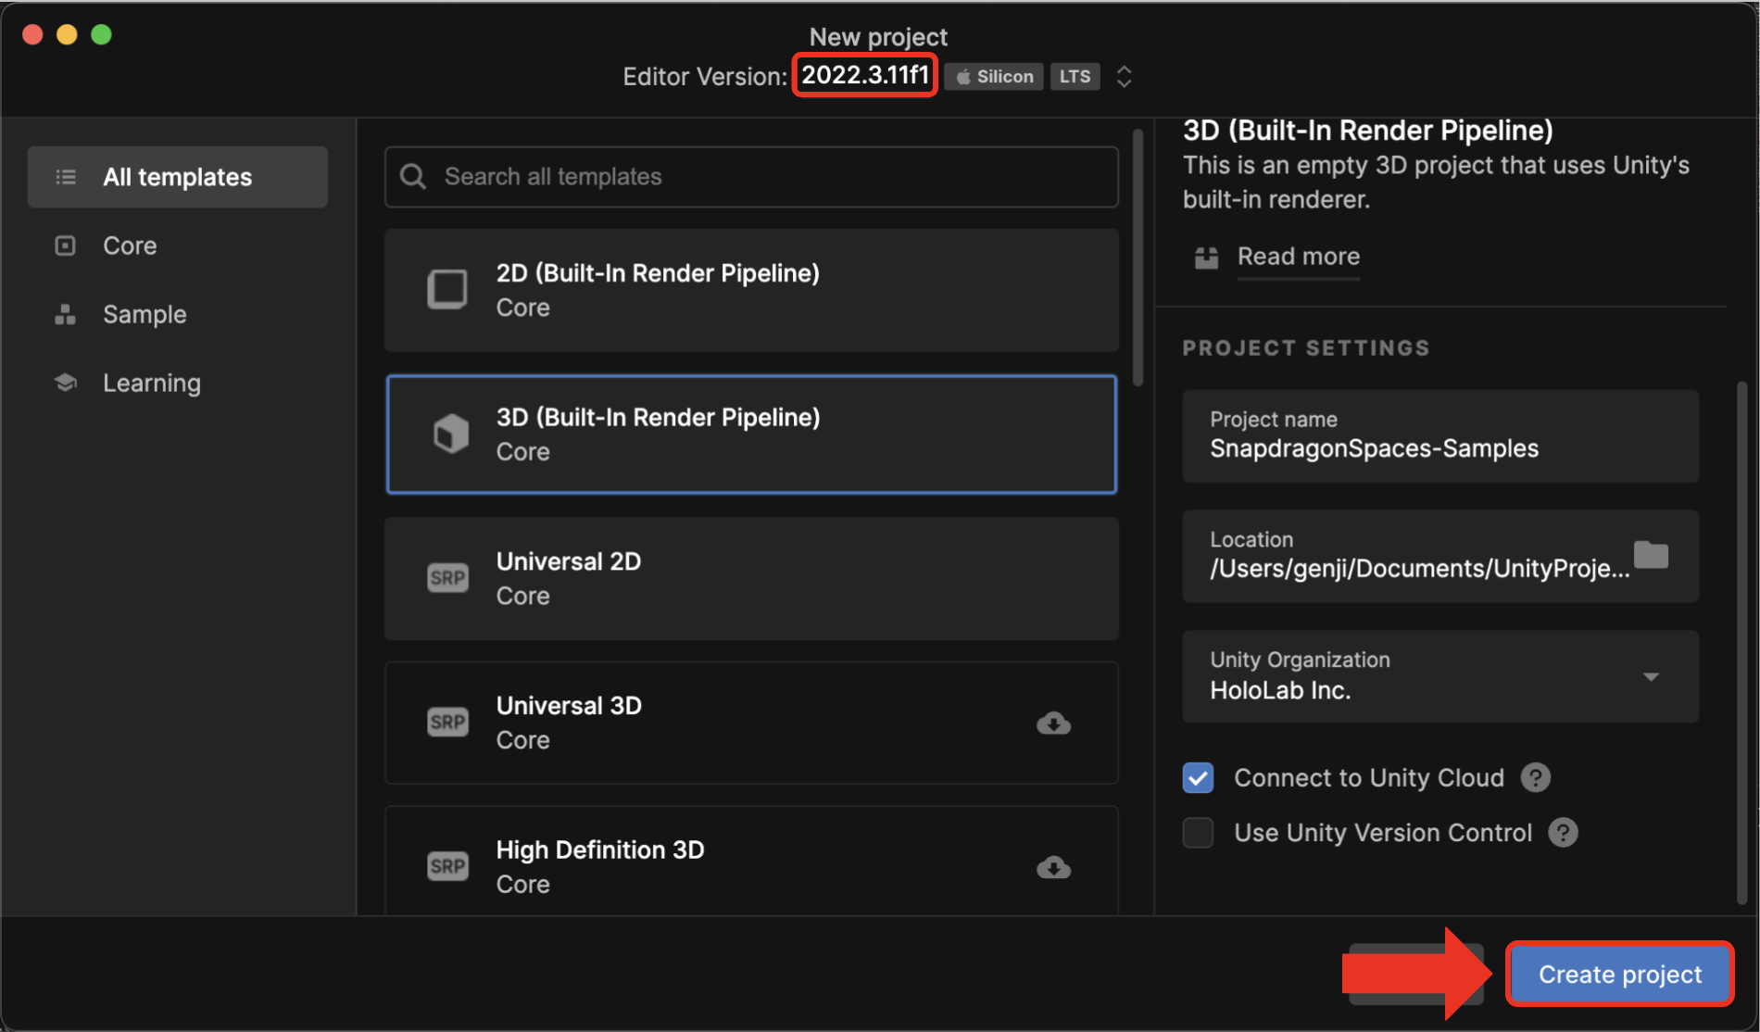Select Core templates category
1760x1032 pixels.
click(177, 245)
